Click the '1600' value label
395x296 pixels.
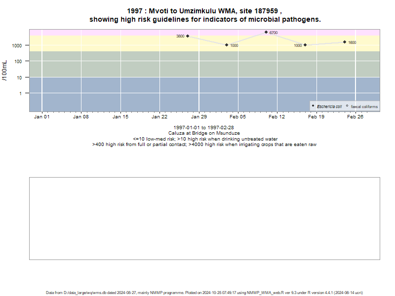[x=352, y=42]
